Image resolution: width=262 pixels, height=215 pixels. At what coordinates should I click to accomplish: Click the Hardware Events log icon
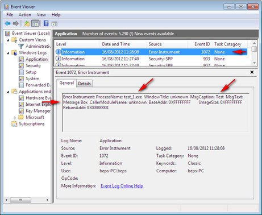click(21, 98)
